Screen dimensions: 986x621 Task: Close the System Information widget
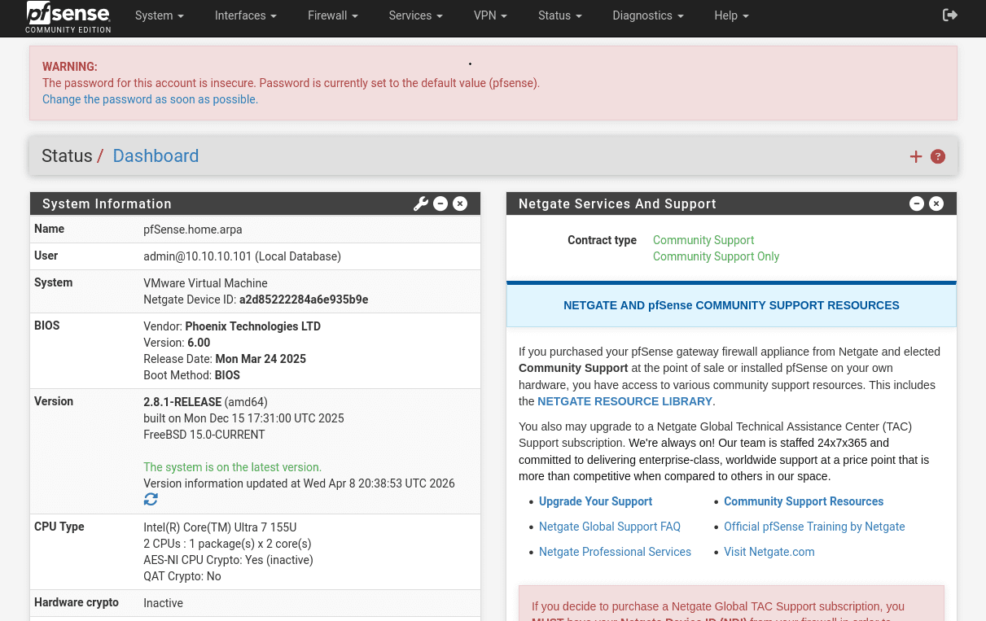460,203
